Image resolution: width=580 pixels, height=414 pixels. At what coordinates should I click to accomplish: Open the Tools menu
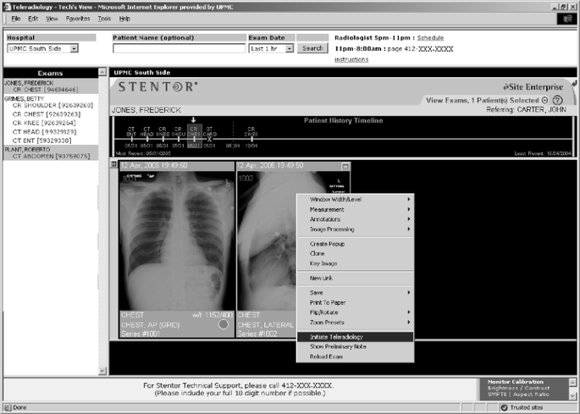104,19
